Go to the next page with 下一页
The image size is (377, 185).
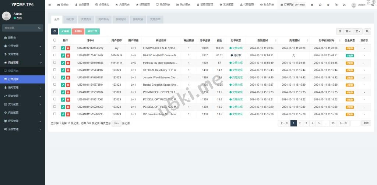[343, 123]
